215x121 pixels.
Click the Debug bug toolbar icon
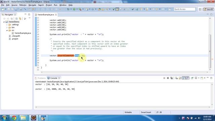68,9
